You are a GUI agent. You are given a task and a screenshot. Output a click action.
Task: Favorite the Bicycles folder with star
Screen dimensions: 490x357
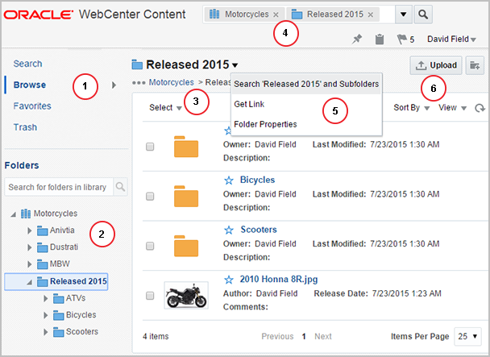[x=229, y=181]
